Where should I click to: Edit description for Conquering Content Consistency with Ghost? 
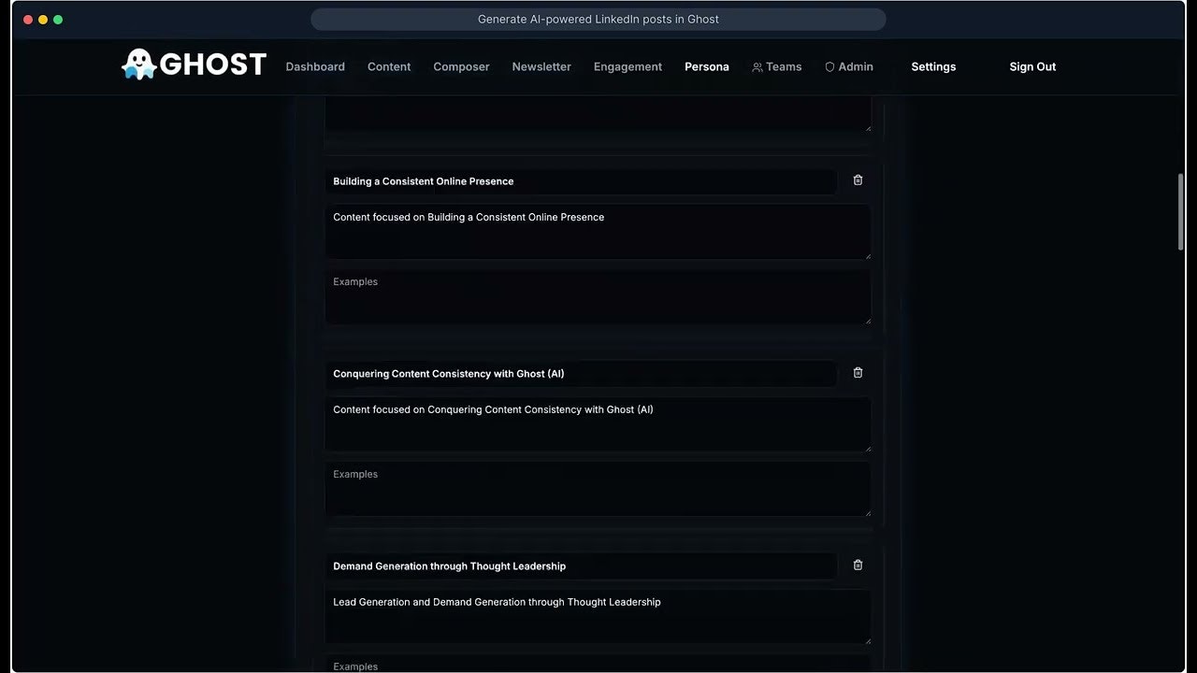[x=598, y=424]
